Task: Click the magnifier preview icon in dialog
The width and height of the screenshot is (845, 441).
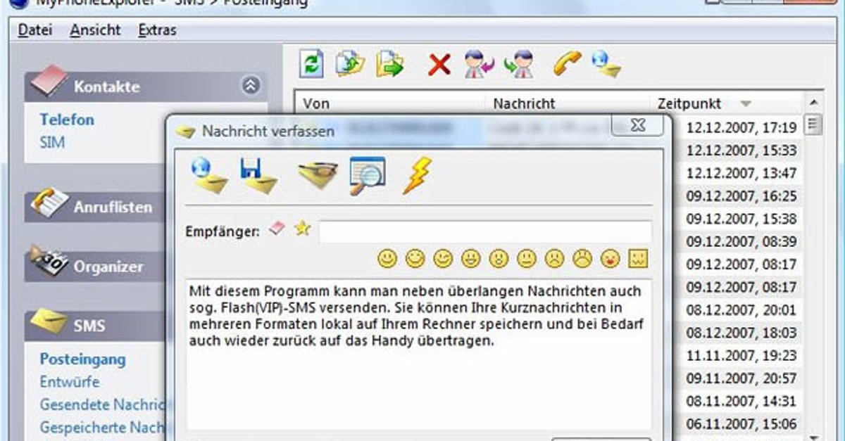Action: [368, 175]
